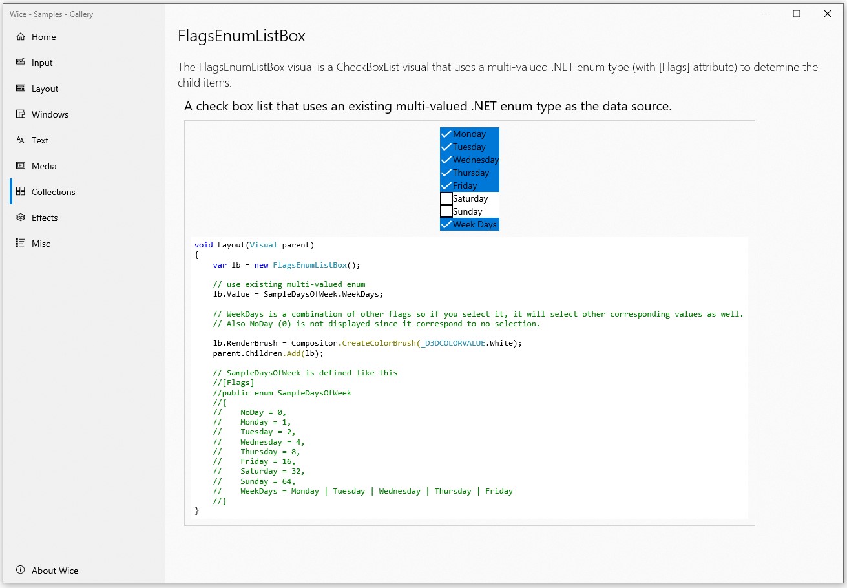Open the About Wice label
Viewport: 847px width, 588px height.
[x=55, y=571]
